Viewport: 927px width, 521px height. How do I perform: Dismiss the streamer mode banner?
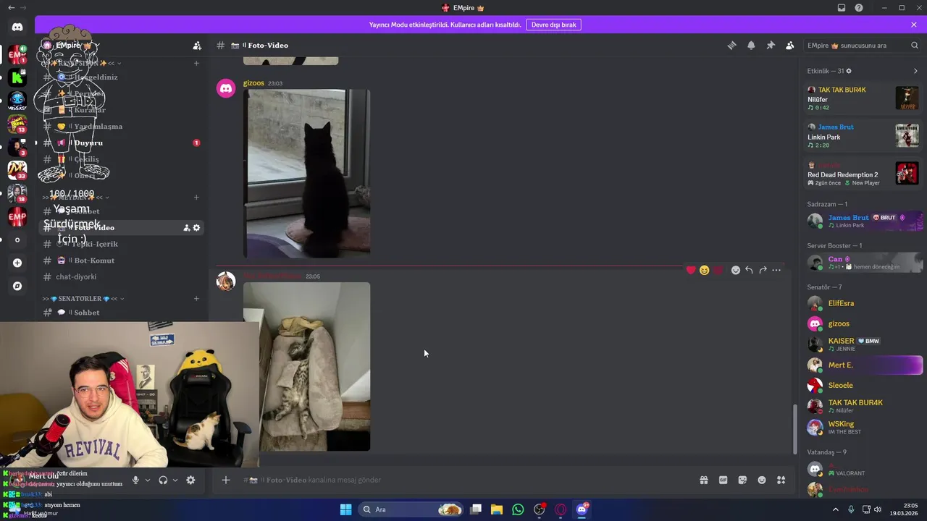coord(914,25)
